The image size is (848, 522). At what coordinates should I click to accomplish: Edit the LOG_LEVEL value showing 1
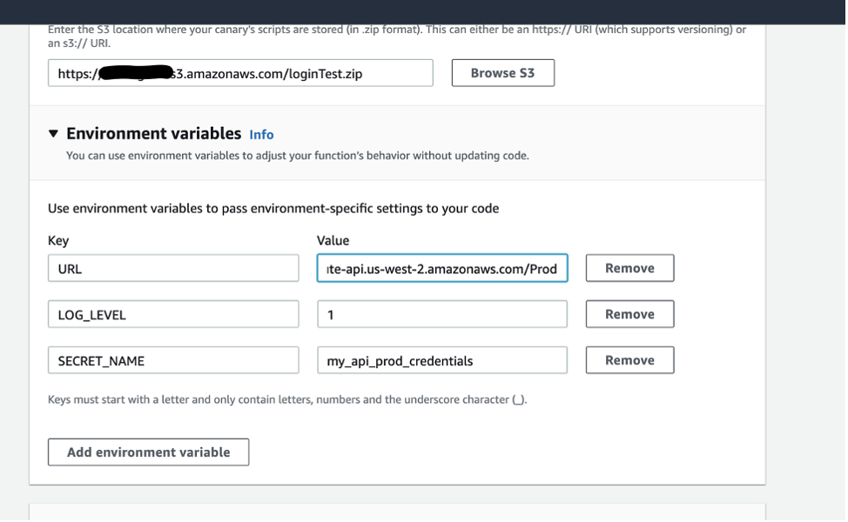point(440,314)
